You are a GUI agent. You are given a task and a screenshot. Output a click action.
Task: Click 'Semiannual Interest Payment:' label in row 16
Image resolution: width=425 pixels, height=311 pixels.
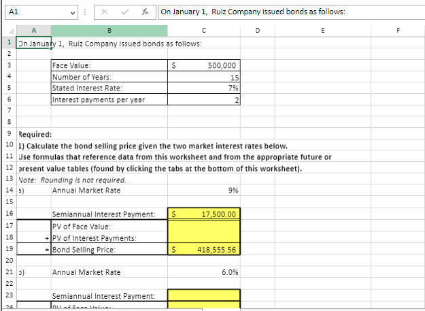point(104,214)
